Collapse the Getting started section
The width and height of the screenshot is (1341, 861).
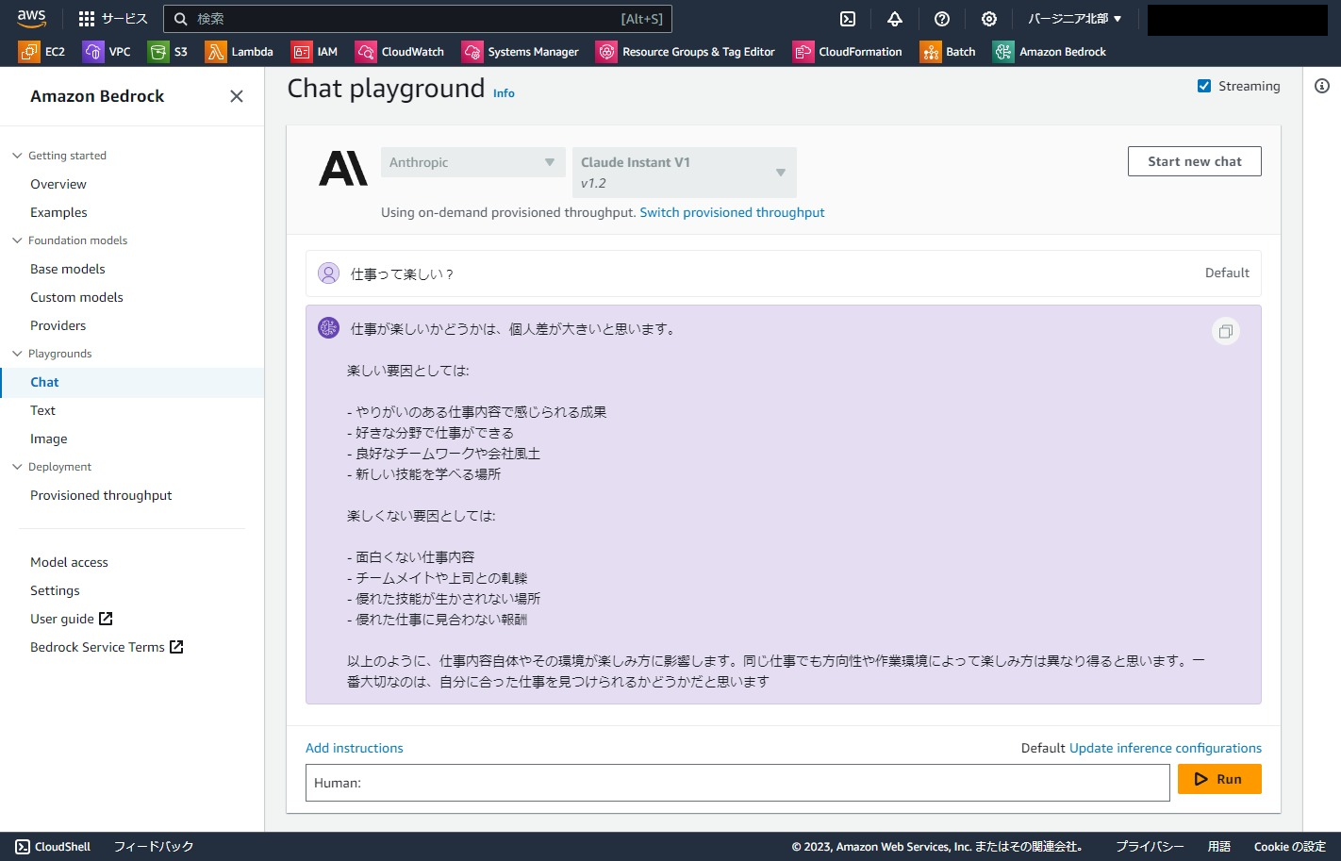coord(17,156)
